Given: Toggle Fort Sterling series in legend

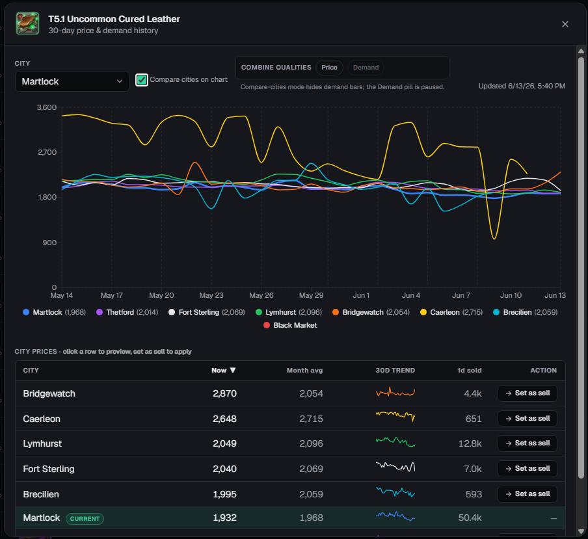Looking at the screenshot, I should click(x=207, y=312).
